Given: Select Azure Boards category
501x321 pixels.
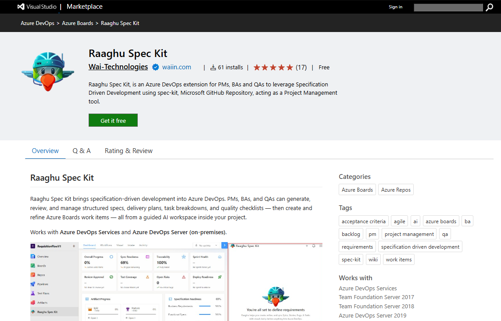Looking at the screenshot, I should pos(357,190).
